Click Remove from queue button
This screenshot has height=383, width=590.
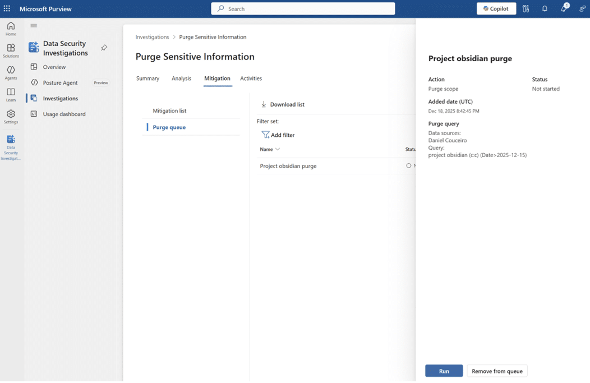[497, 371]
